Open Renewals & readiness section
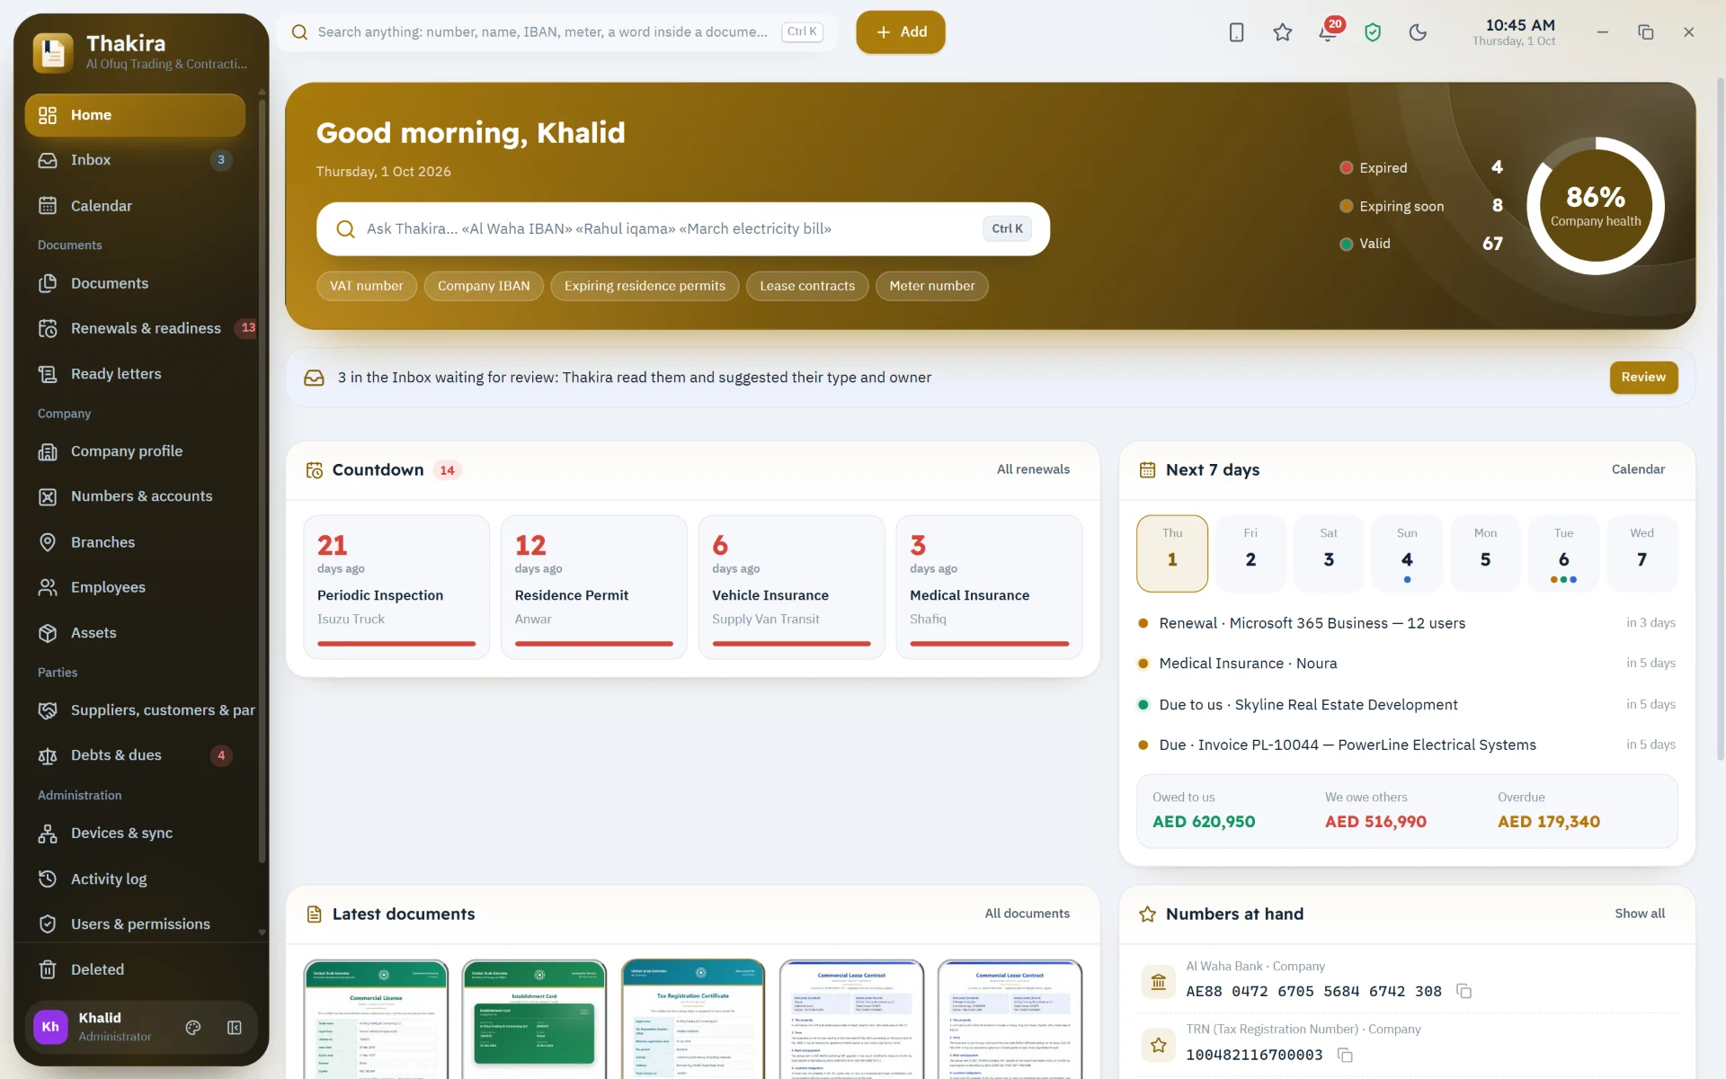 point(142,328)
